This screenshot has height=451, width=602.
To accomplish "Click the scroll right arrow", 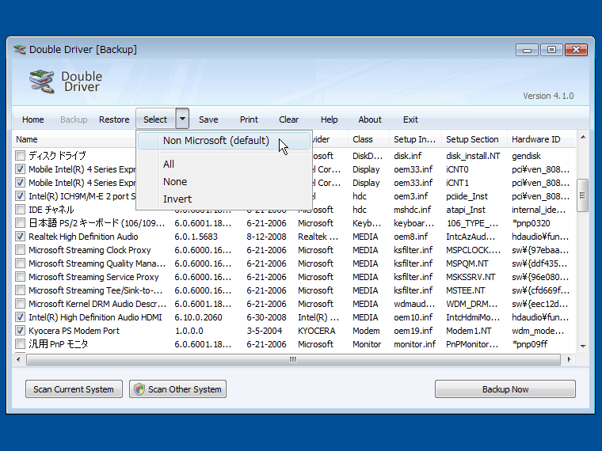I will click(x=569, y=359).
